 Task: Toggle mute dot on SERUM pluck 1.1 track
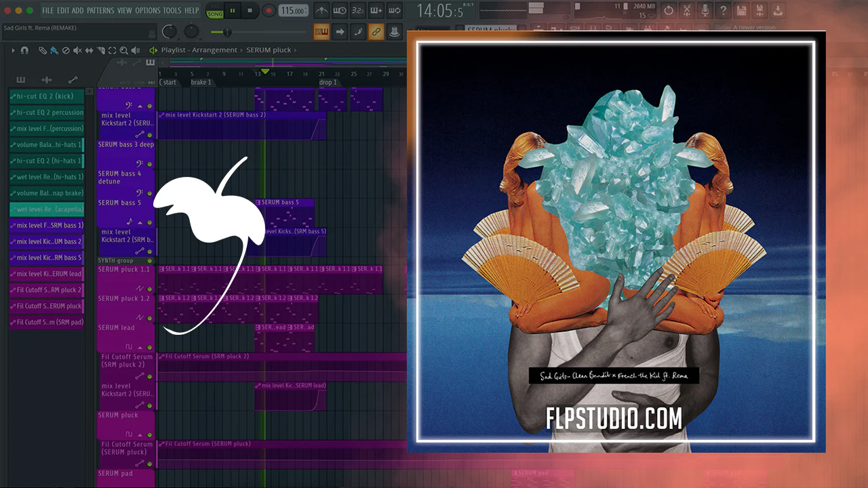click(149, 289)
